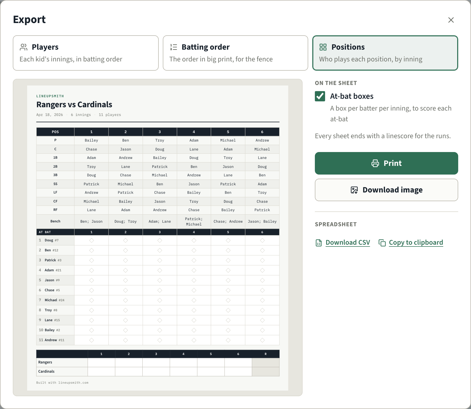
Task: Click Troy's inning 4 at-bat diamond
Action: point(194,310)
